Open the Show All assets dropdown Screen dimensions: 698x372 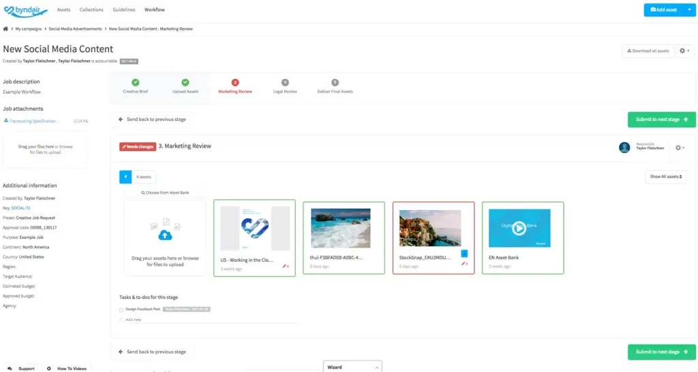[665, 177]
